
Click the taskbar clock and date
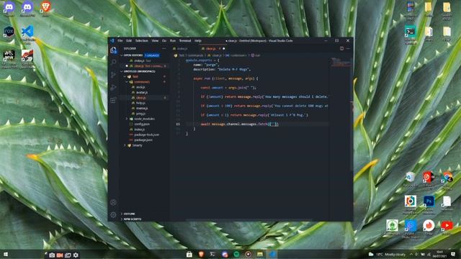[x=440, y=254]
